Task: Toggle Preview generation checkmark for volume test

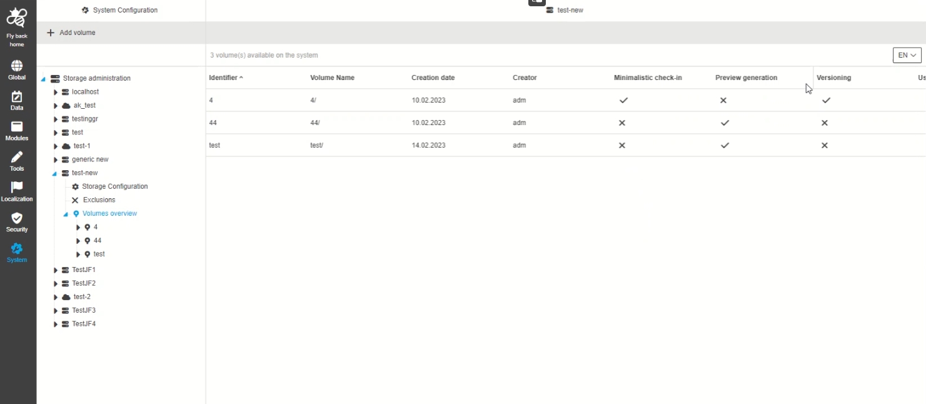Action: click(x=725, y=145)
